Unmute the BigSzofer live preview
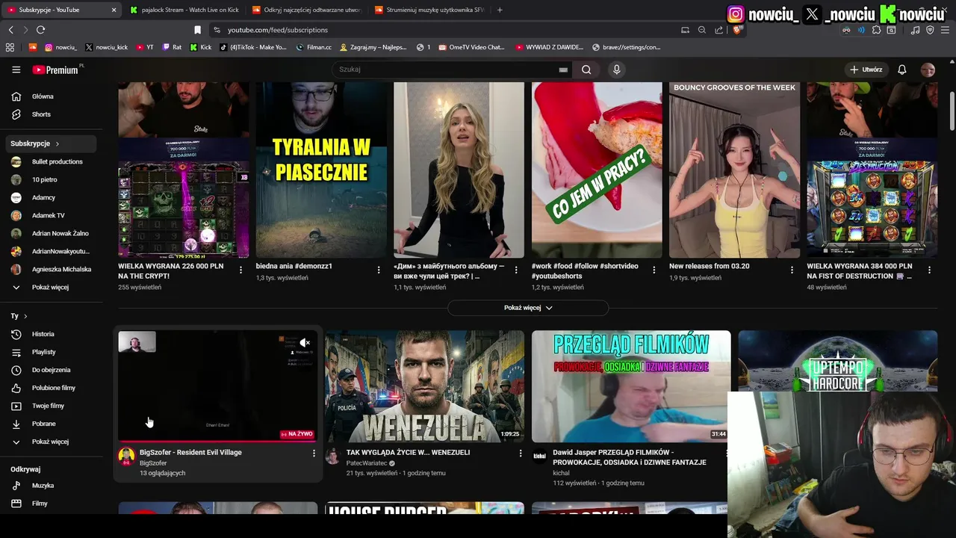The width and height of the screenshot is (956, 538). click(305, 343)
